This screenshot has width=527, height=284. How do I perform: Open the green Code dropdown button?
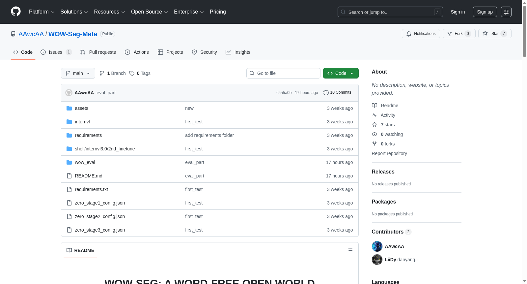click(x=341, y=73)
